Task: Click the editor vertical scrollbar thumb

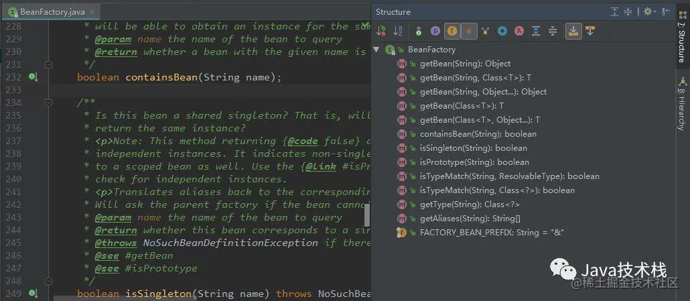Action: (x=366, y=215)
